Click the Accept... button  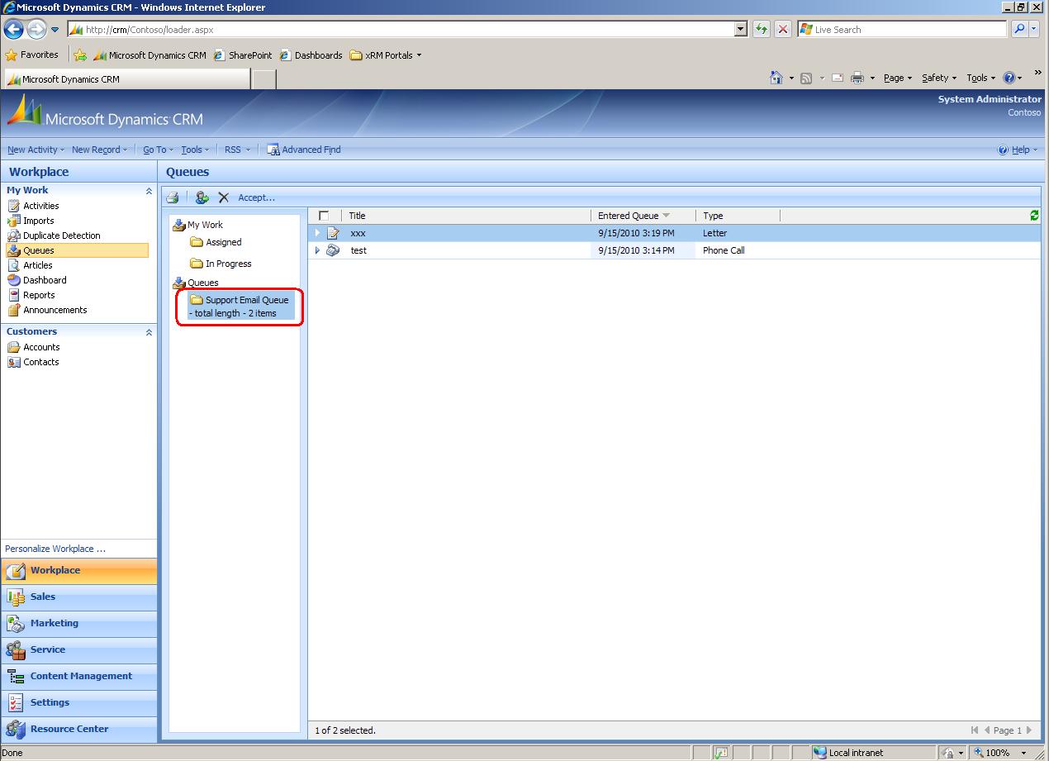(x=256, y=197)
